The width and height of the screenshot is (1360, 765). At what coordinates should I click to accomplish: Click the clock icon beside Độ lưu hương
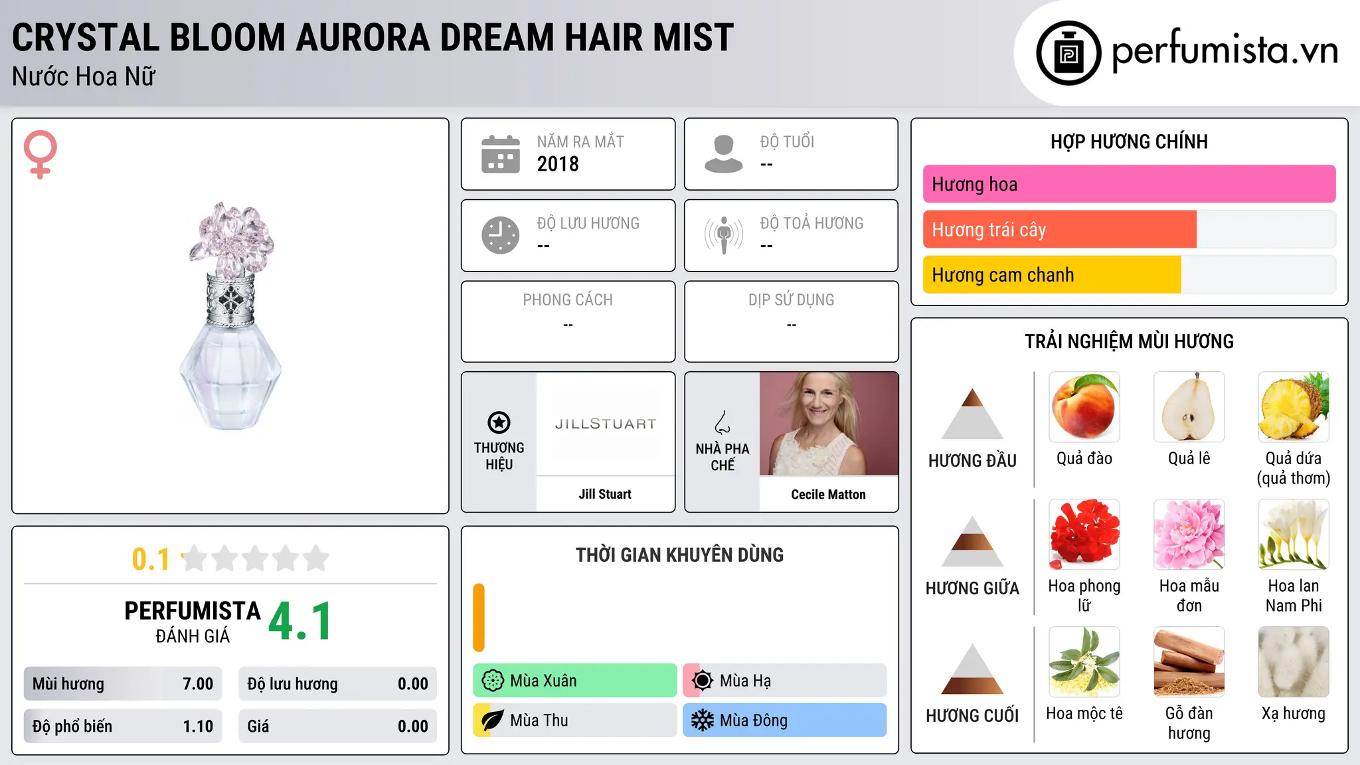(501, 235)
